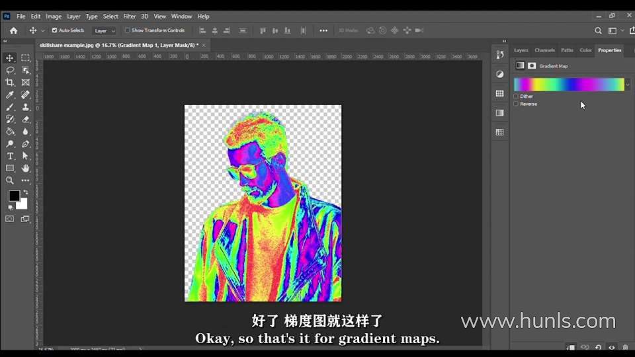The height and width of the screenshot is (357, 635).
Task: Toggle layer visibility eye in Properties footer
Action: (611, 347)
